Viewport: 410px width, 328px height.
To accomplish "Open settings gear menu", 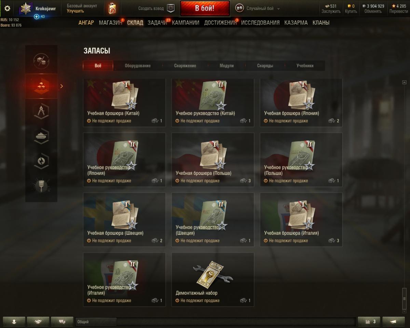I will point(7,8).
